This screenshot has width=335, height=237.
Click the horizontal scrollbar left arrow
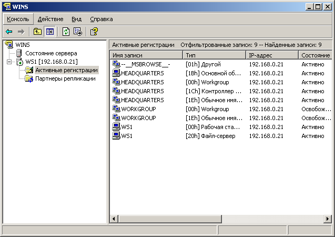point(114,219)
